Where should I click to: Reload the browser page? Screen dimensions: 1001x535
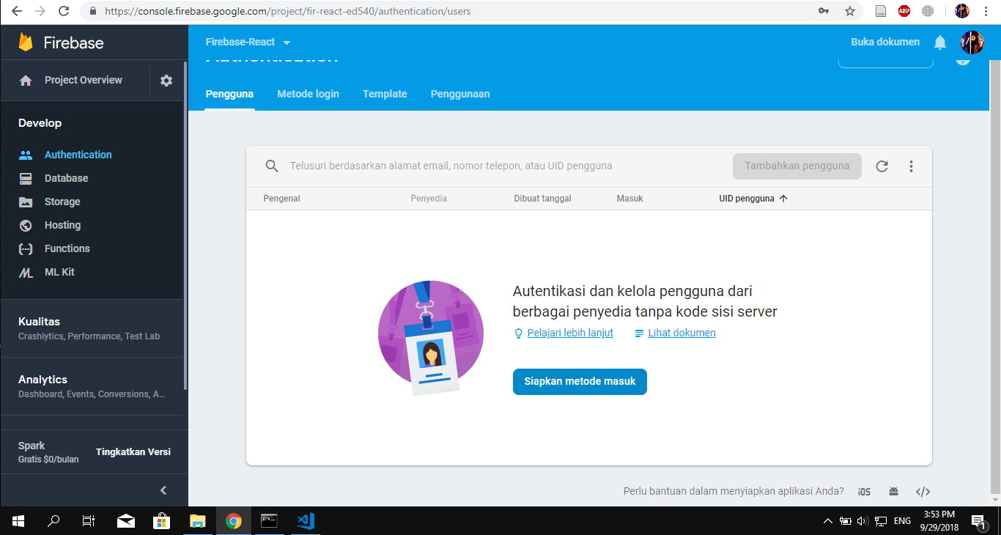[x=64, y=11]
